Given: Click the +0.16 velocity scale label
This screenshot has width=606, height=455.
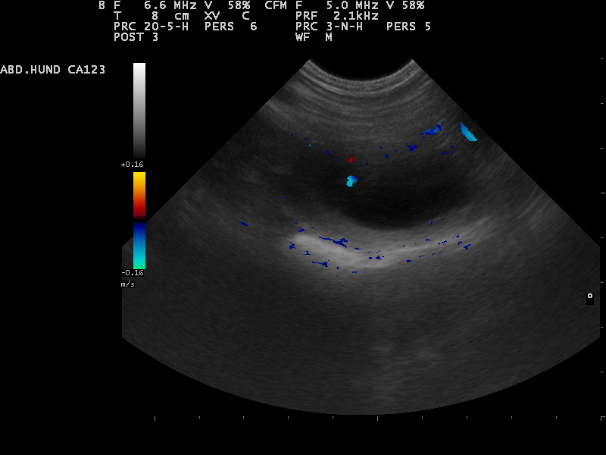Looking at the screenshot, I should (133, 165).
